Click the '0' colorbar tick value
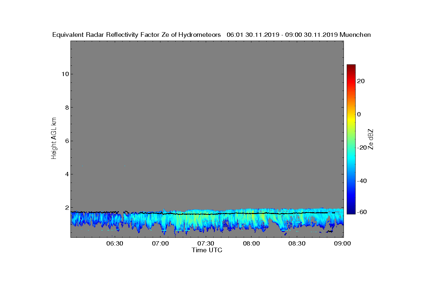The width and height of the screenshot is (425, 283). point(359,114)
